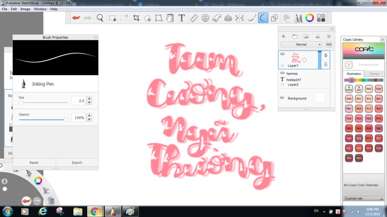Select the Colorless Blender marker
The width and height of the screenshot is (387, 217).
(x=348, y=65)
